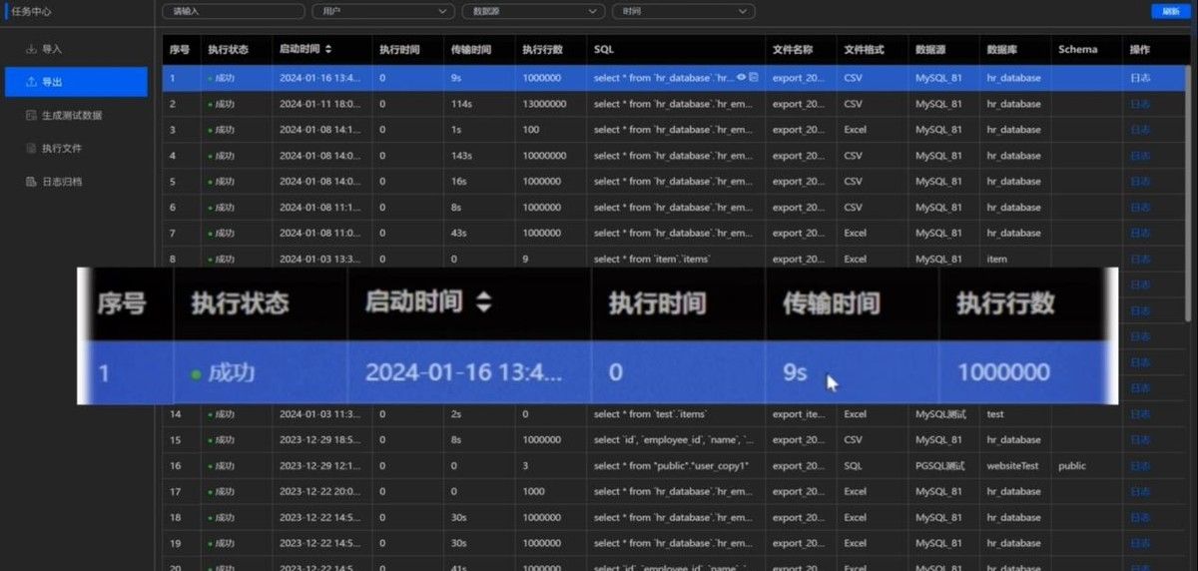Image resolution: width=1198 pixels, height=571 pixels.
Task: Click the 执行文件 document icon
Action: pos(32,148)
